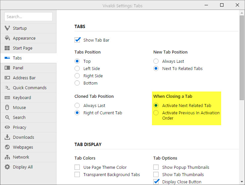Screen dimensions: 245x185
Task: Select Left Side tabs position
Action: [x=77, y=68]
